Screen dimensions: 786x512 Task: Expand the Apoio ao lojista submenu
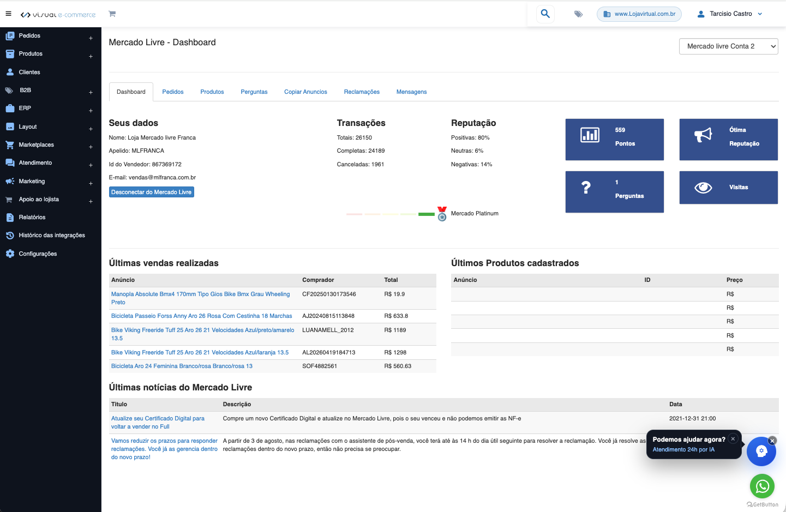(91, 202)
